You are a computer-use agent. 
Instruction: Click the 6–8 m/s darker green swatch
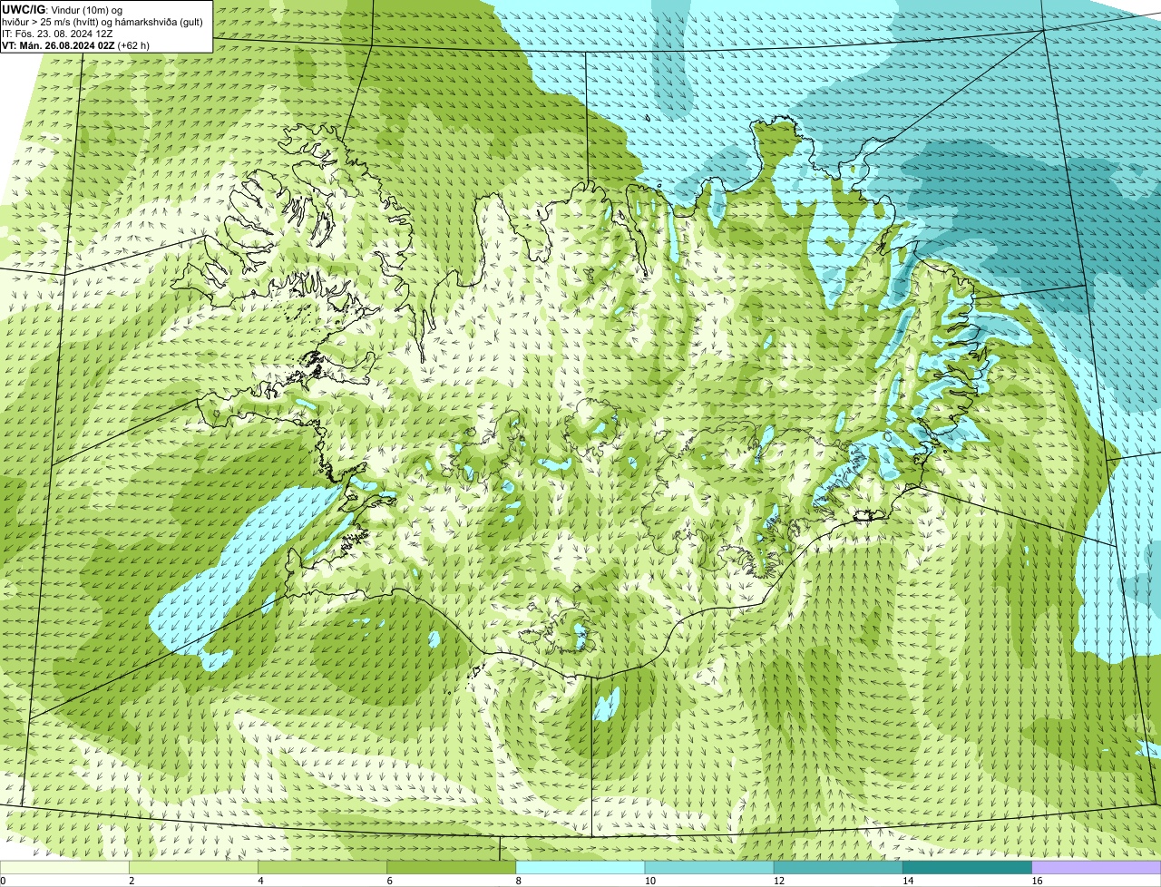452,868
